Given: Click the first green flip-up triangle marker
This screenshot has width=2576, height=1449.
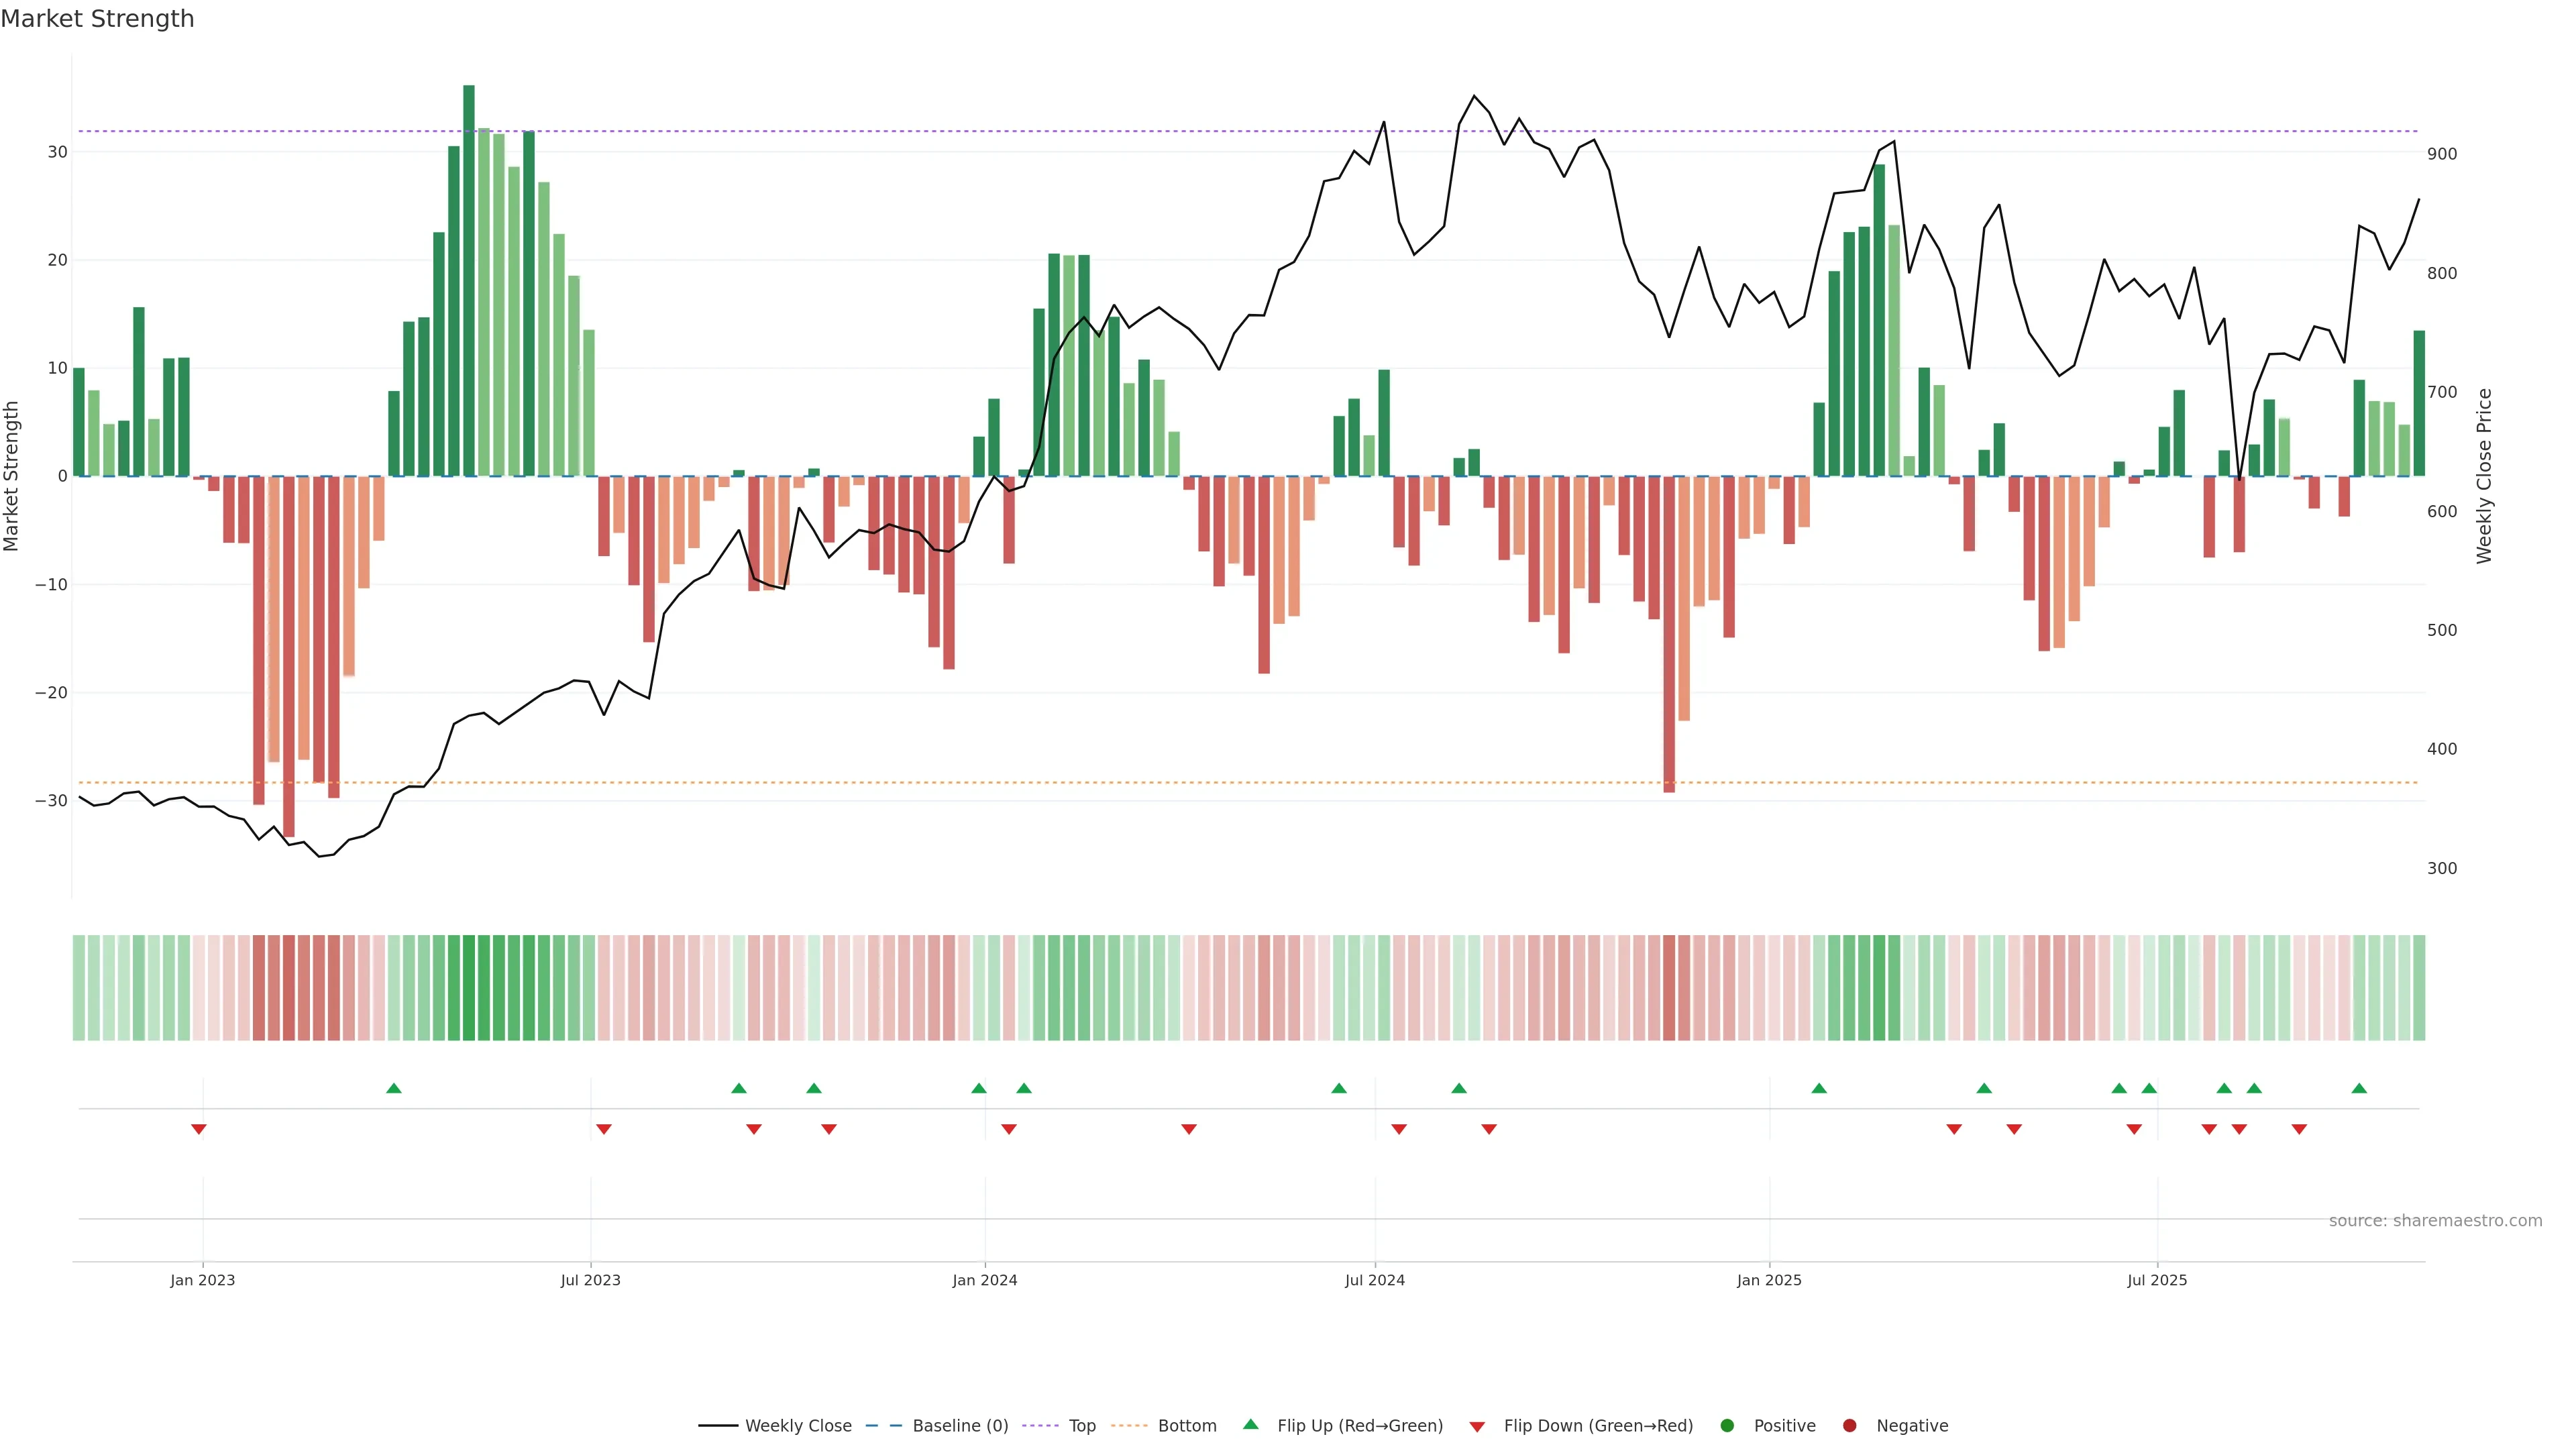Looking at the screenshot, I should (394, 1088).
